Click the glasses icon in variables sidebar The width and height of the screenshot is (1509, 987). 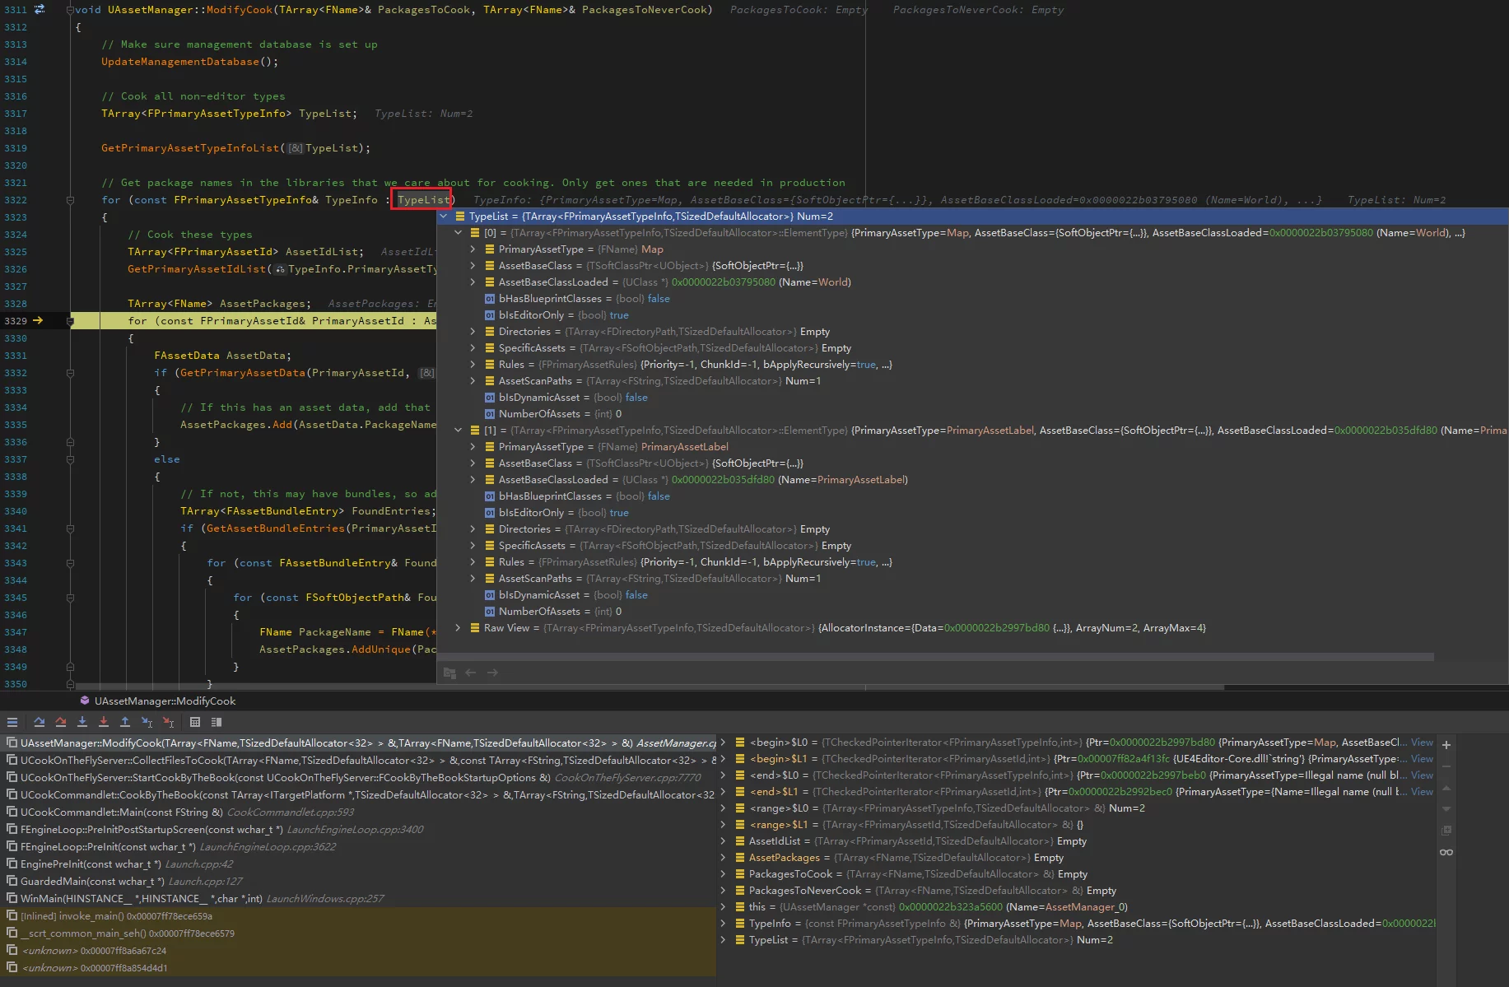1446,852
